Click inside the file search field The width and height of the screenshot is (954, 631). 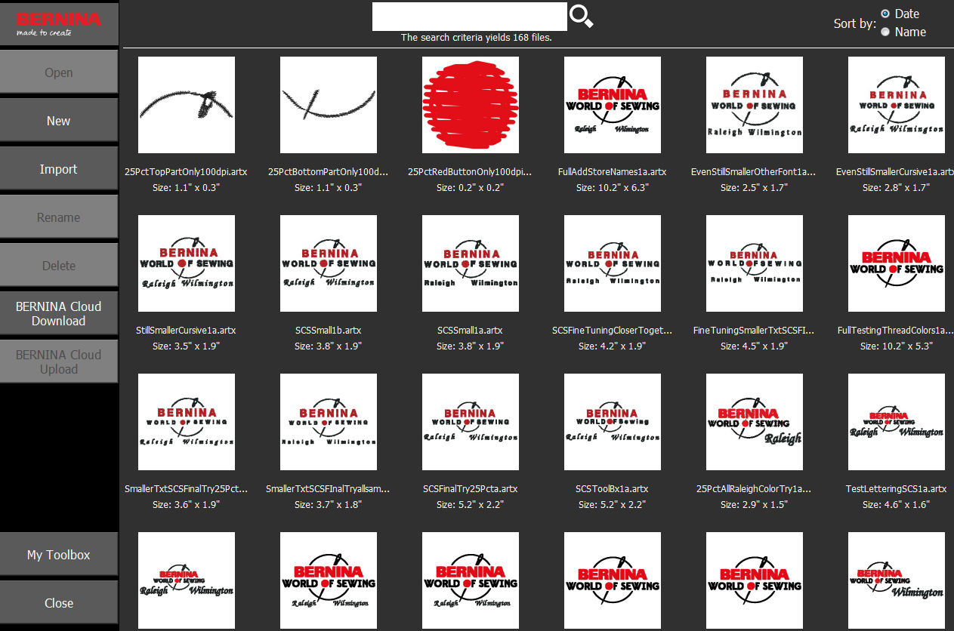469,17
